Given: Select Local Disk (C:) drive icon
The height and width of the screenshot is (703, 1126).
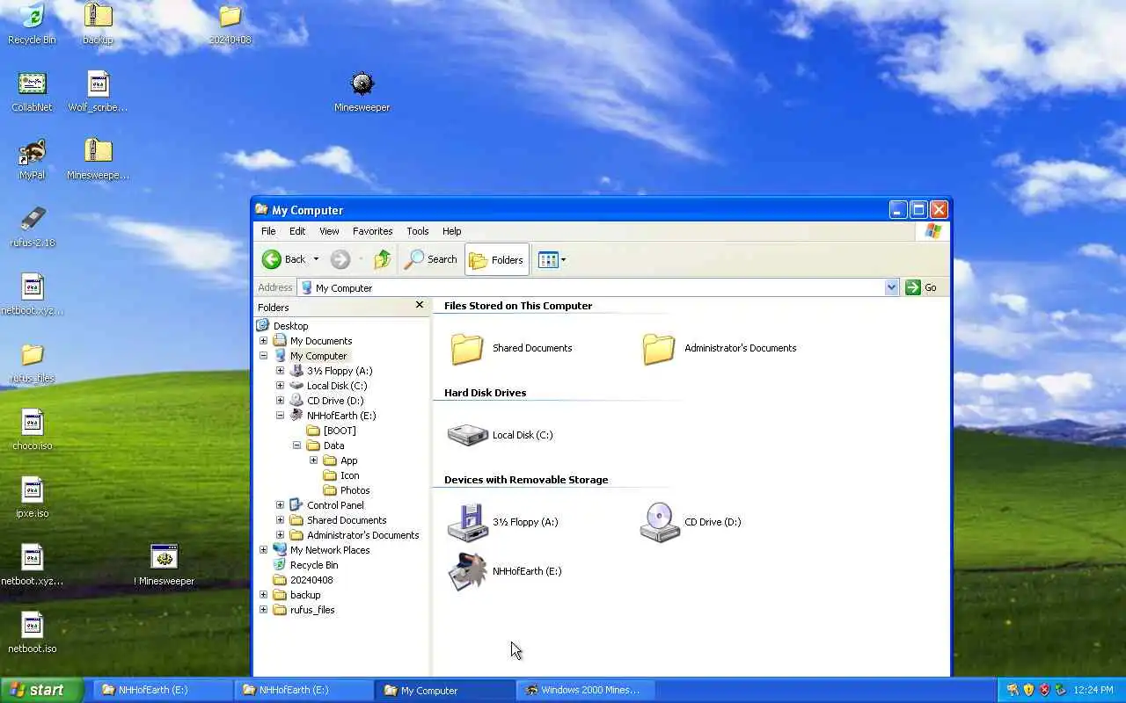Looking at the screenshot, I should pyautogui.click(x=467, y=435).
